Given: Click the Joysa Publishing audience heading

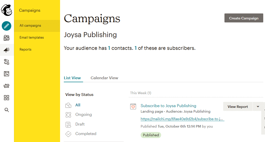Looking at the screenshot, I should 90,35.
